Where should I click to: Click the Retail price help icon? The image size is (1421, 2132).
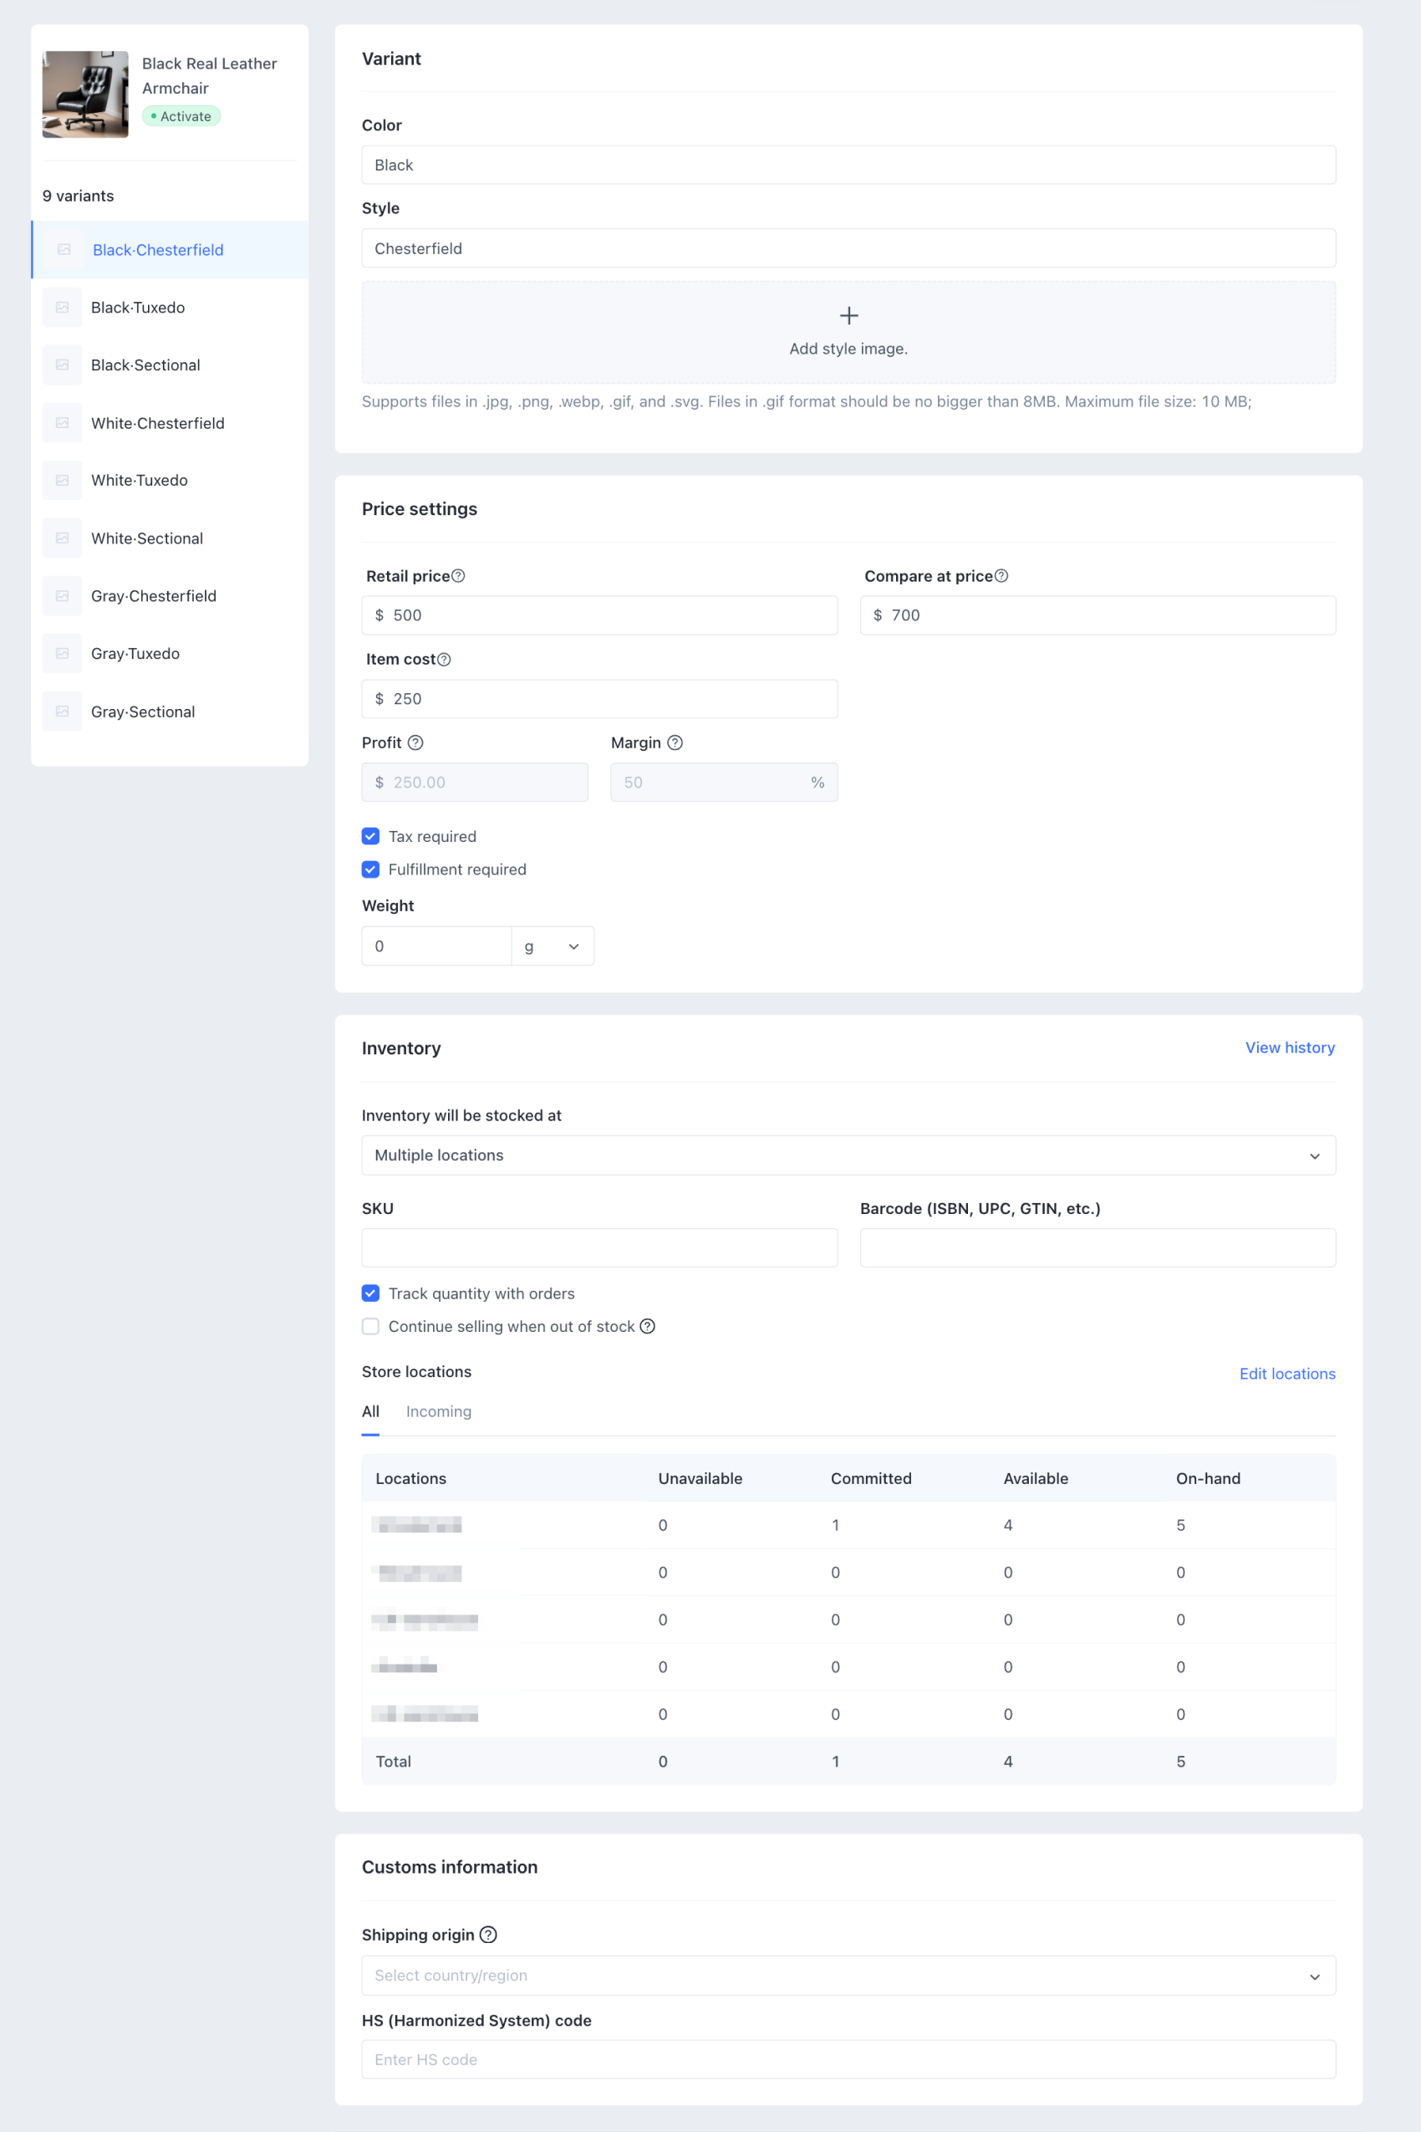(459, 575)
